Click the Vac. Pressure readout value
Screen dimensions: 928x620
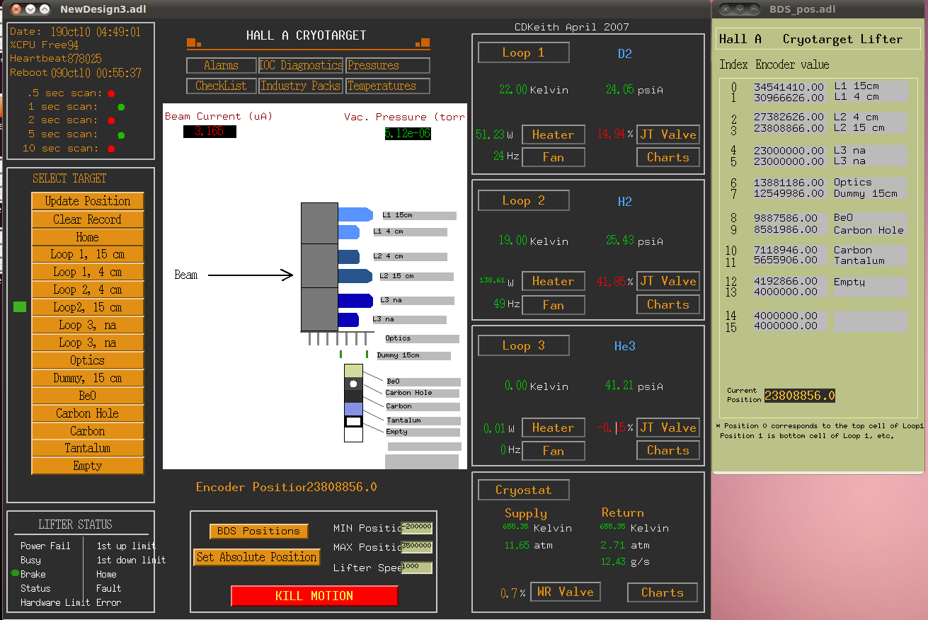tap(408, 133)
